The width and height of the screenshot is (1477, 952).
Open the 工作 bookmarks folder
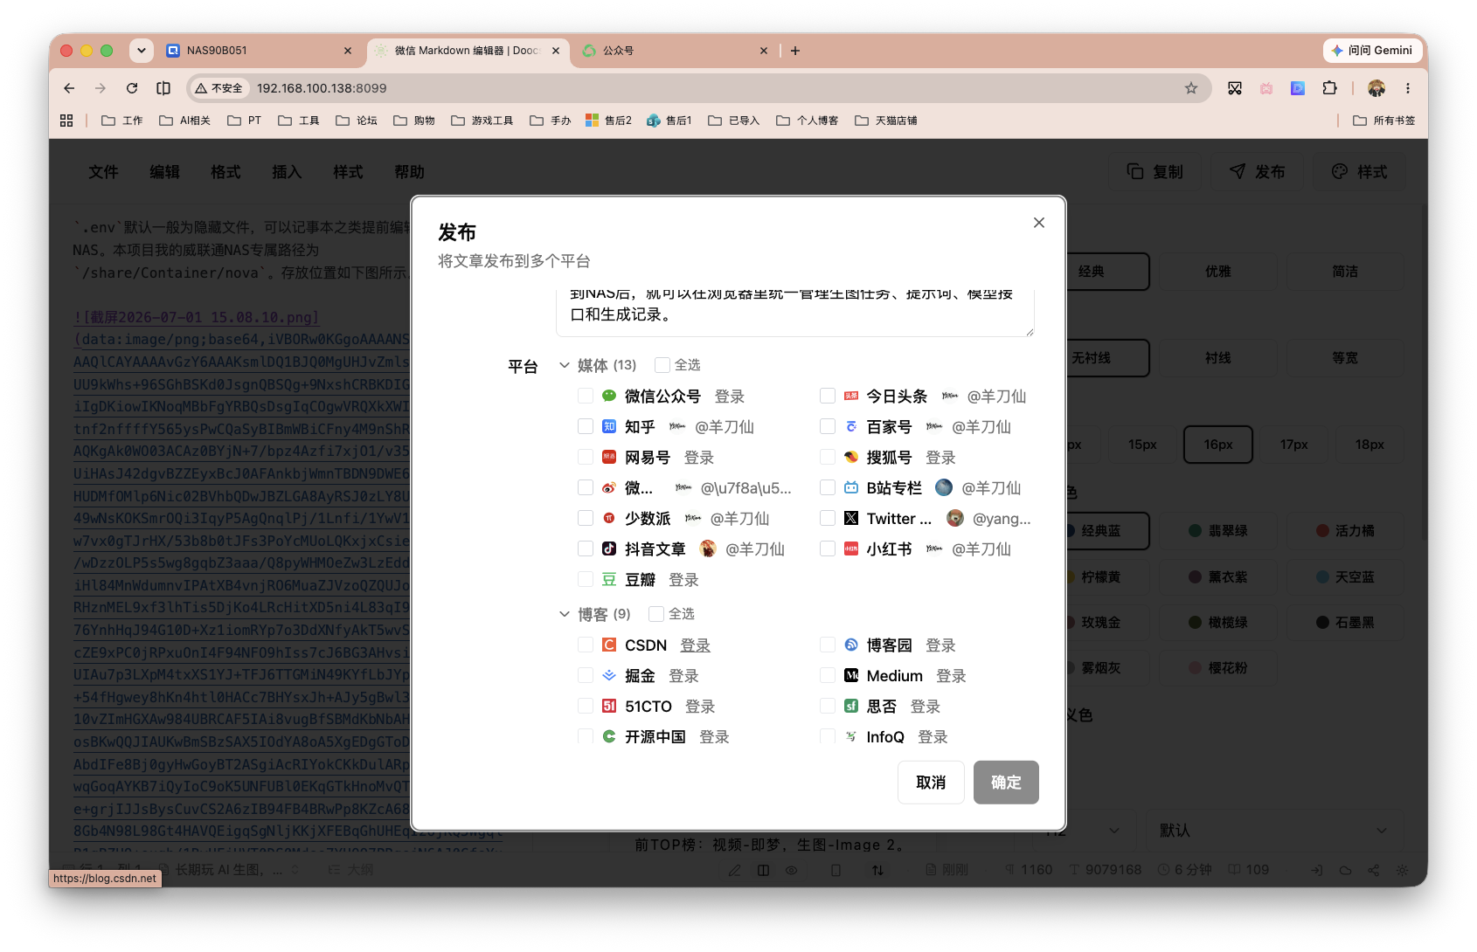point(122,121)
